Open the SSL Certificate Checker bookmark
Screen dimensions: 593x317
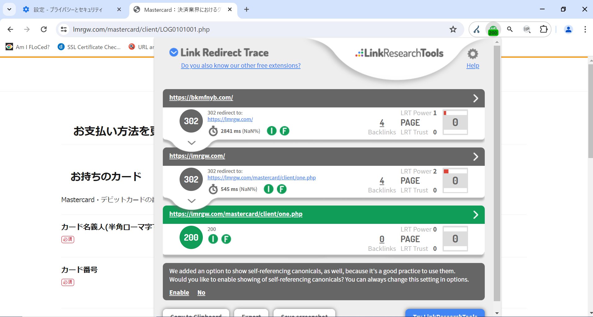(x=89, y=47)
